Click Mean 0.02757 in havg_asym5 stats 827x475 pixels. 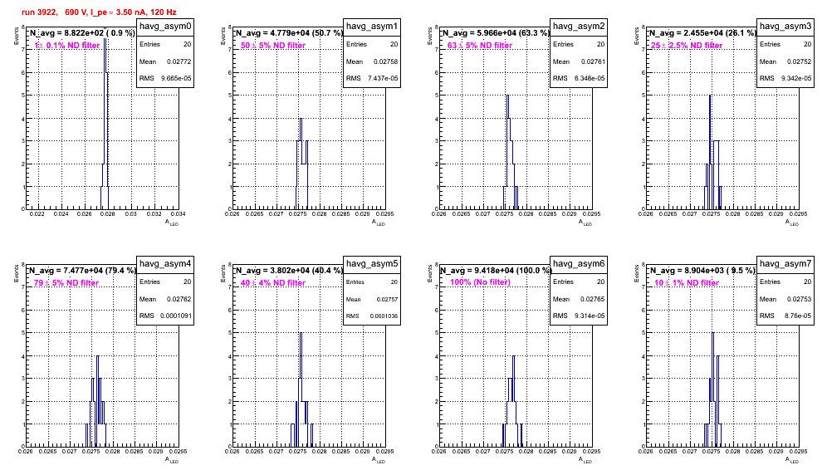[x=372, y=299]
